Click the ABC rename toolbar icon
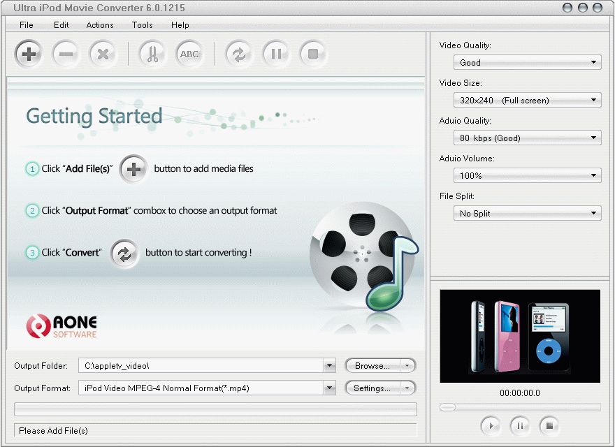The width and height of the screenshot is (615, 447). pos(189,54)
